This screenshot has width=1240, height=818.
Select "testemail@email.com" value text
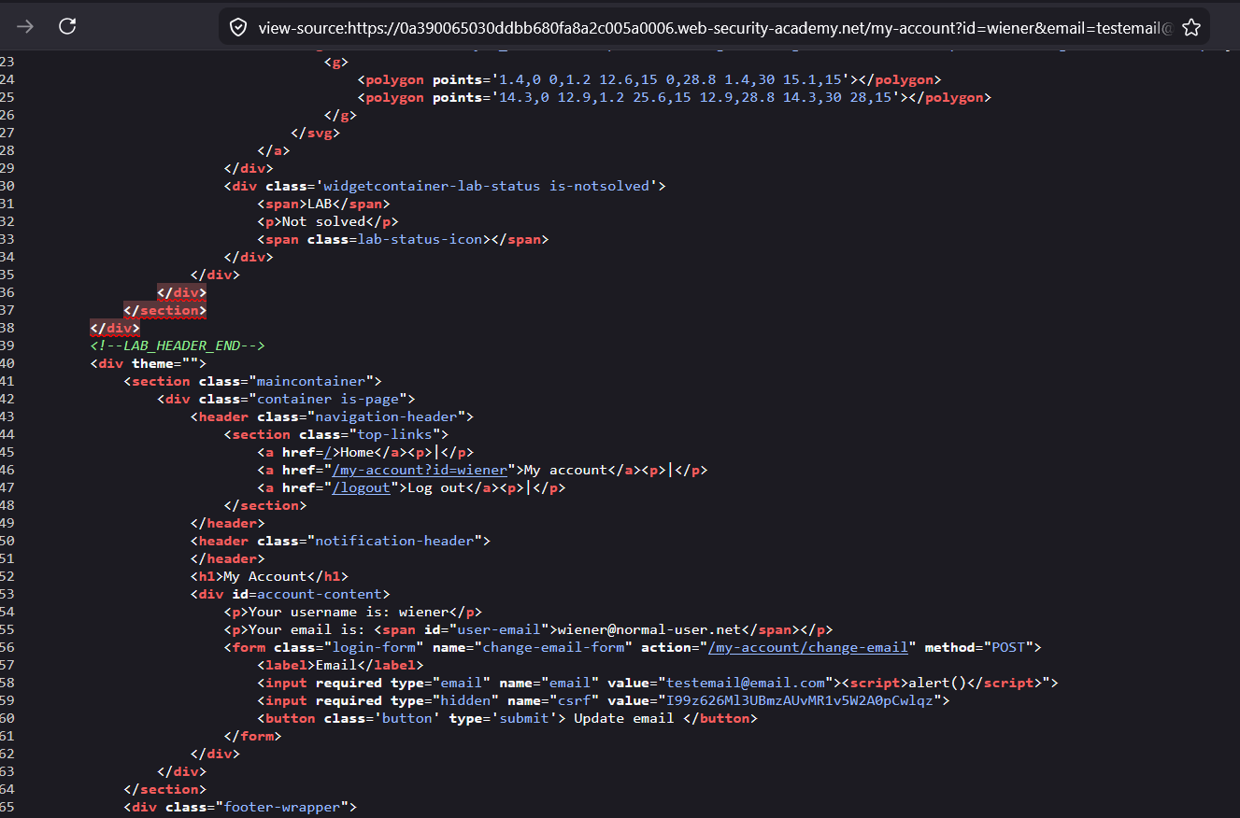point(746,684)
